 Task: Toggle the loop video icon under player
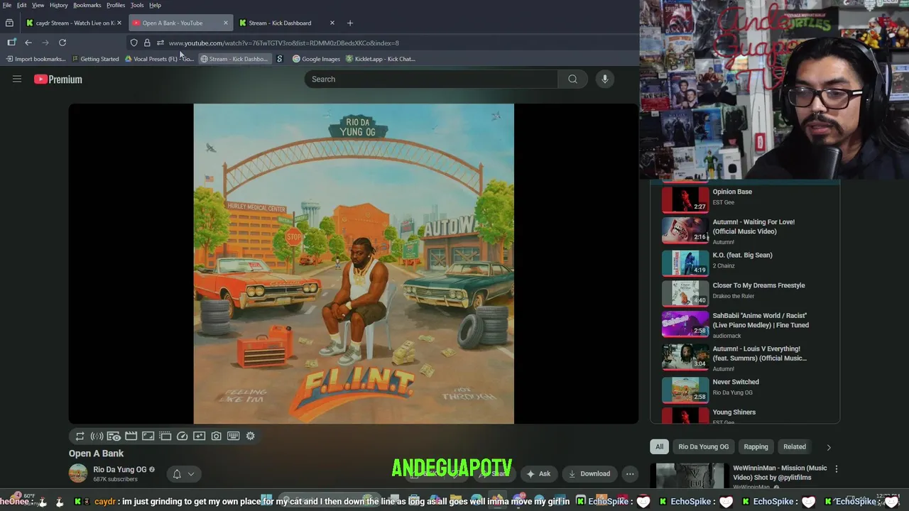80,436
